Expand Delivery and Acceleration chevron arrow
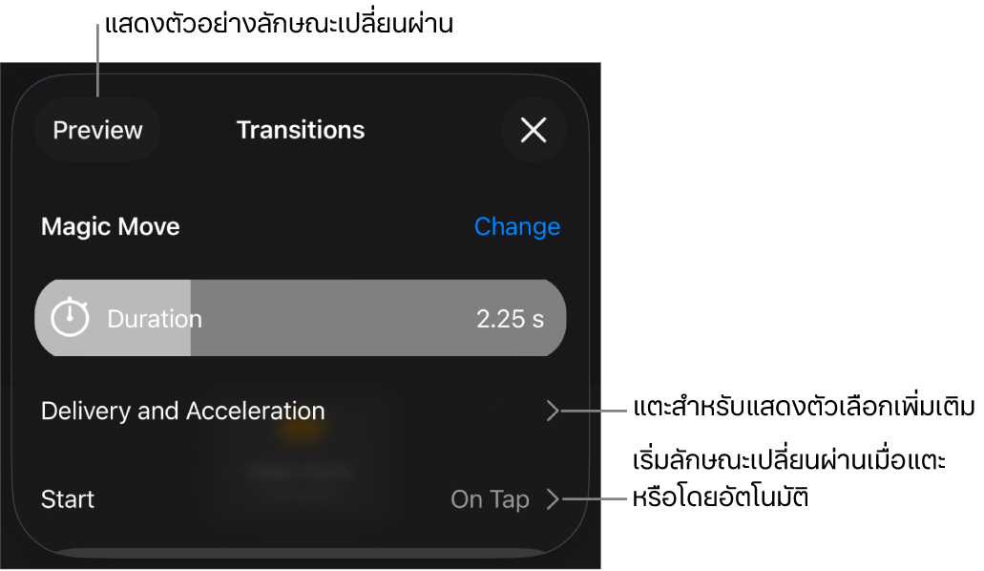Screen dimensions: 984x571 coord(553,411)
